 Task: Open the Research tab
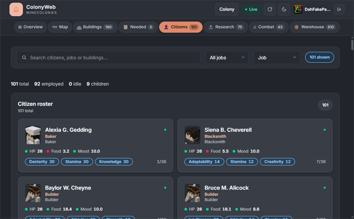226,27
